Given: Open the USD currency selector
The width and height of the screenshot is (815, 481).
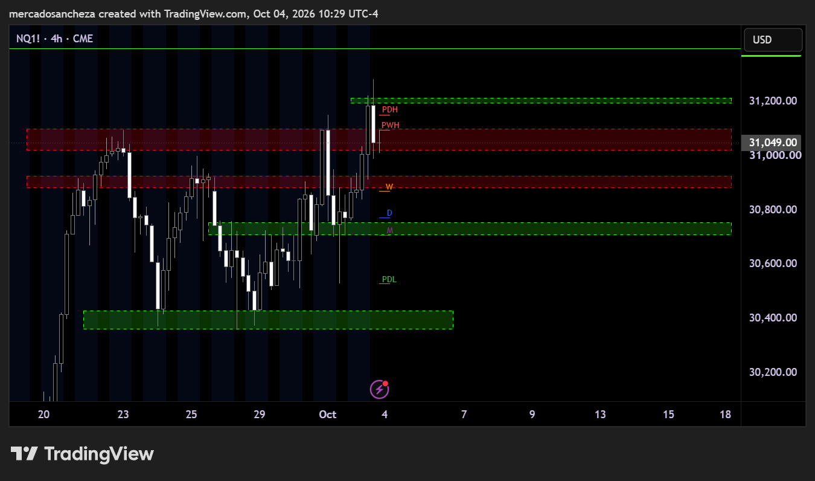Looking at the screenshot, I should pyautogui.click(x=773, y=40).
